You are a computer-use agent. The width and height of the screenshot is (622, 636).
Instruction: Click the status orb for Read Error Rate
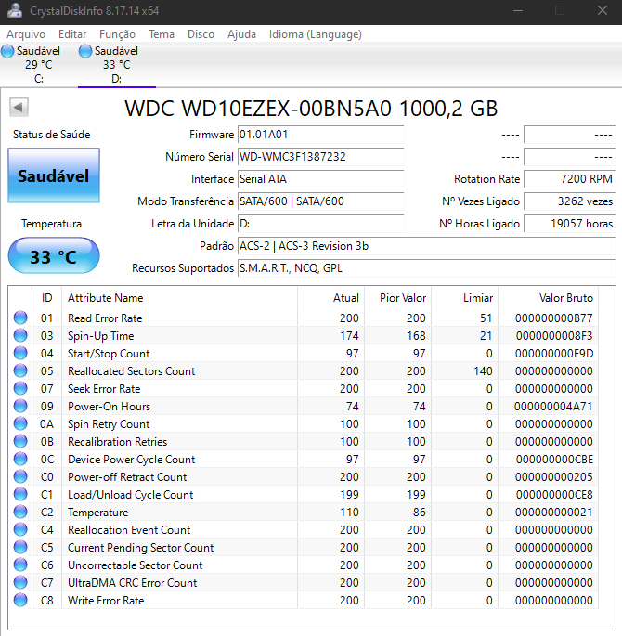pyautogui.click(x=20, y=318)
